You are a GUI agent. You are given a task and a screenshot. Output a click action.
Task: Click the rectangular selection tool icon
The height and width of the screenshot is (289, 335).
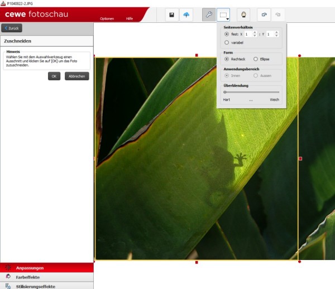click(223, 15)
